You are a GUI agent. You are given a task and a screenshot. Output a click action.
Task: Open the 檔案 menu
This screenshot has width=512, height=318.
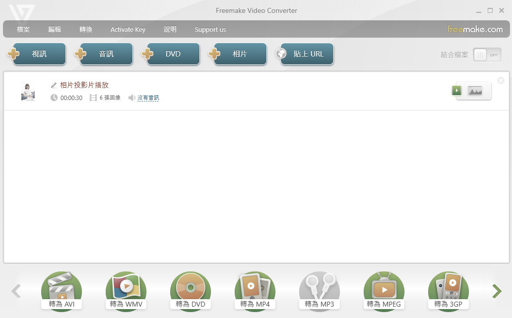click(x=23, y=29)
